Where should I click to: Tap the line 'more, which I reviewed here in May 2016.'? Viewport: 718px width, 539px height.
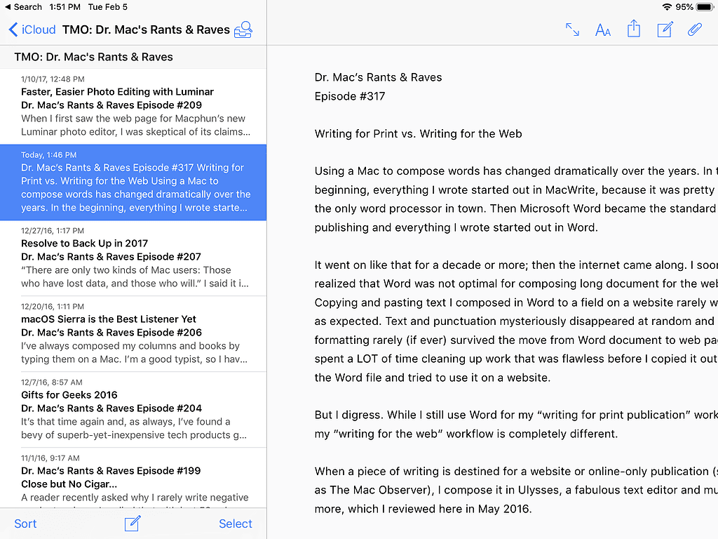pos(423,509)
